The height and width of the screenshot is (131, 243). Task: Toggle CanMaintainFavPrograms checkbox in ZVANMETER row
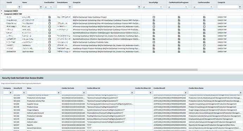point(179,51)
